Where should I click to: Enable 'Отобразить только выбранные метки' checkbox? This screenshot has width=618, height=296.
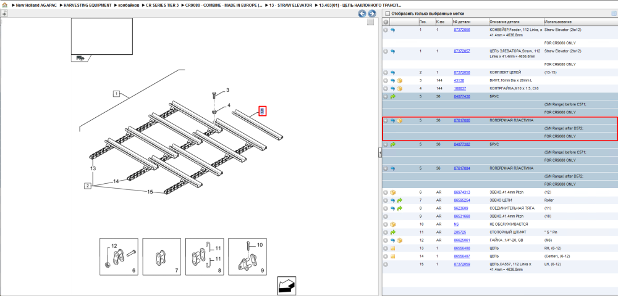387,14
